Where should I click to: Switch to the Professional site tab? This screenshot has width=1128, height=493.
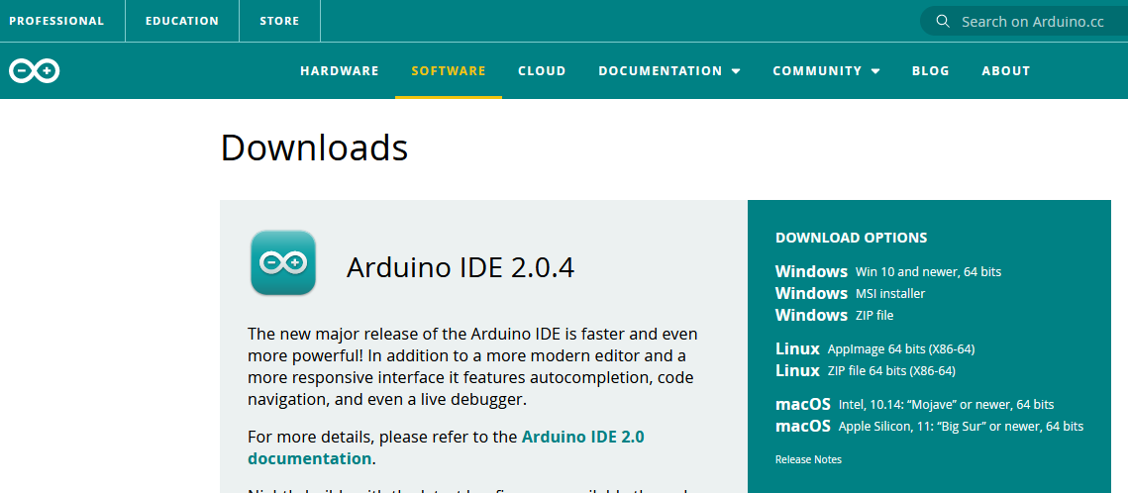(x=56, y=21)
